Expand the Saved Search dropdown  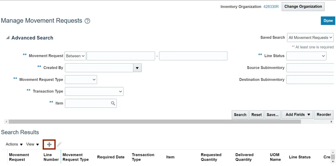(x=310, y=38)
